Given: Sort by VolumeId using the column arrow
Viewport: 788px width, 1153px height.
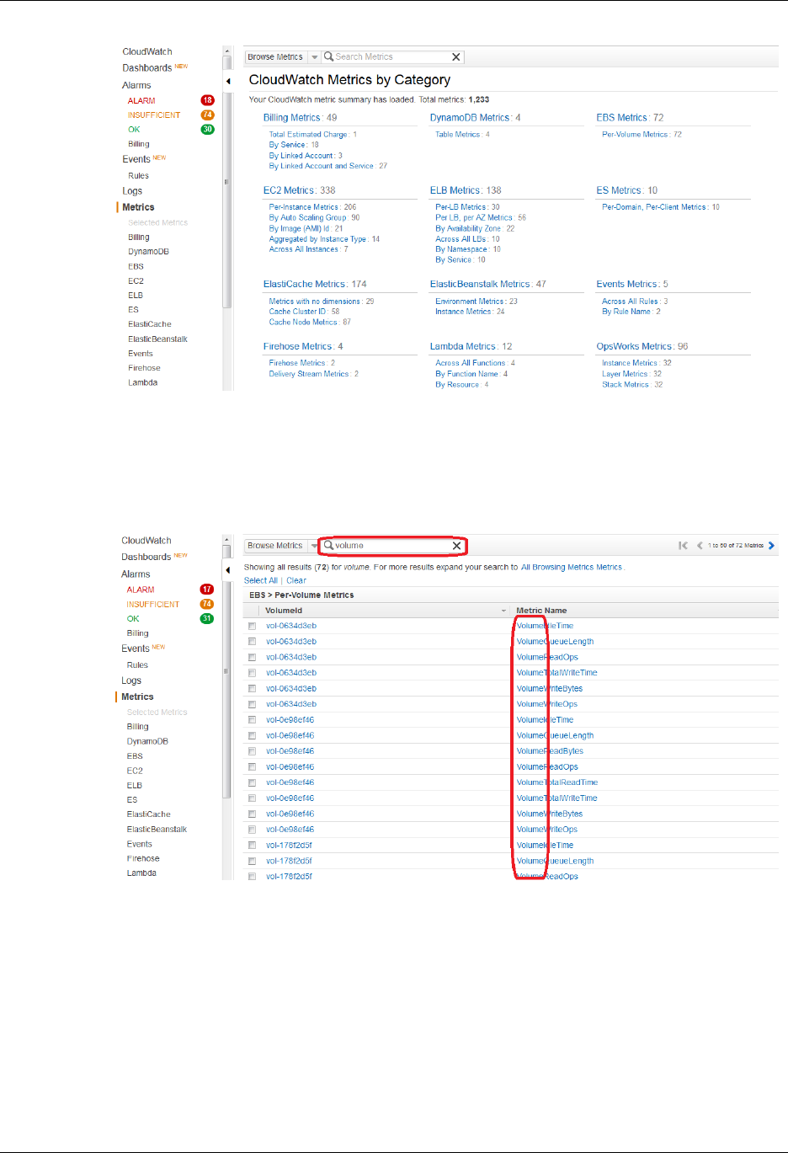Looking at the screenshot, I should coord(503,611).
